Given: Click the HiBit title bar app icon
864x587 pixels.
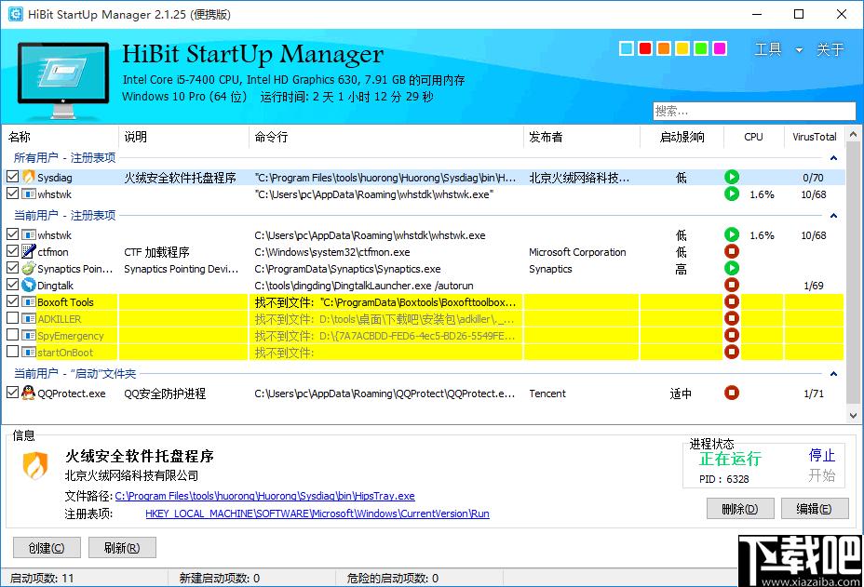Looking at the screenshot, I should pos(16,14).
